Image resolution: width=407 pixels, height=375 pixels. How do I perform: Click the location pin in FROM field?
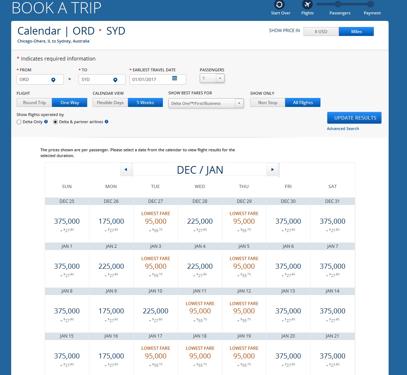point(53,80)
